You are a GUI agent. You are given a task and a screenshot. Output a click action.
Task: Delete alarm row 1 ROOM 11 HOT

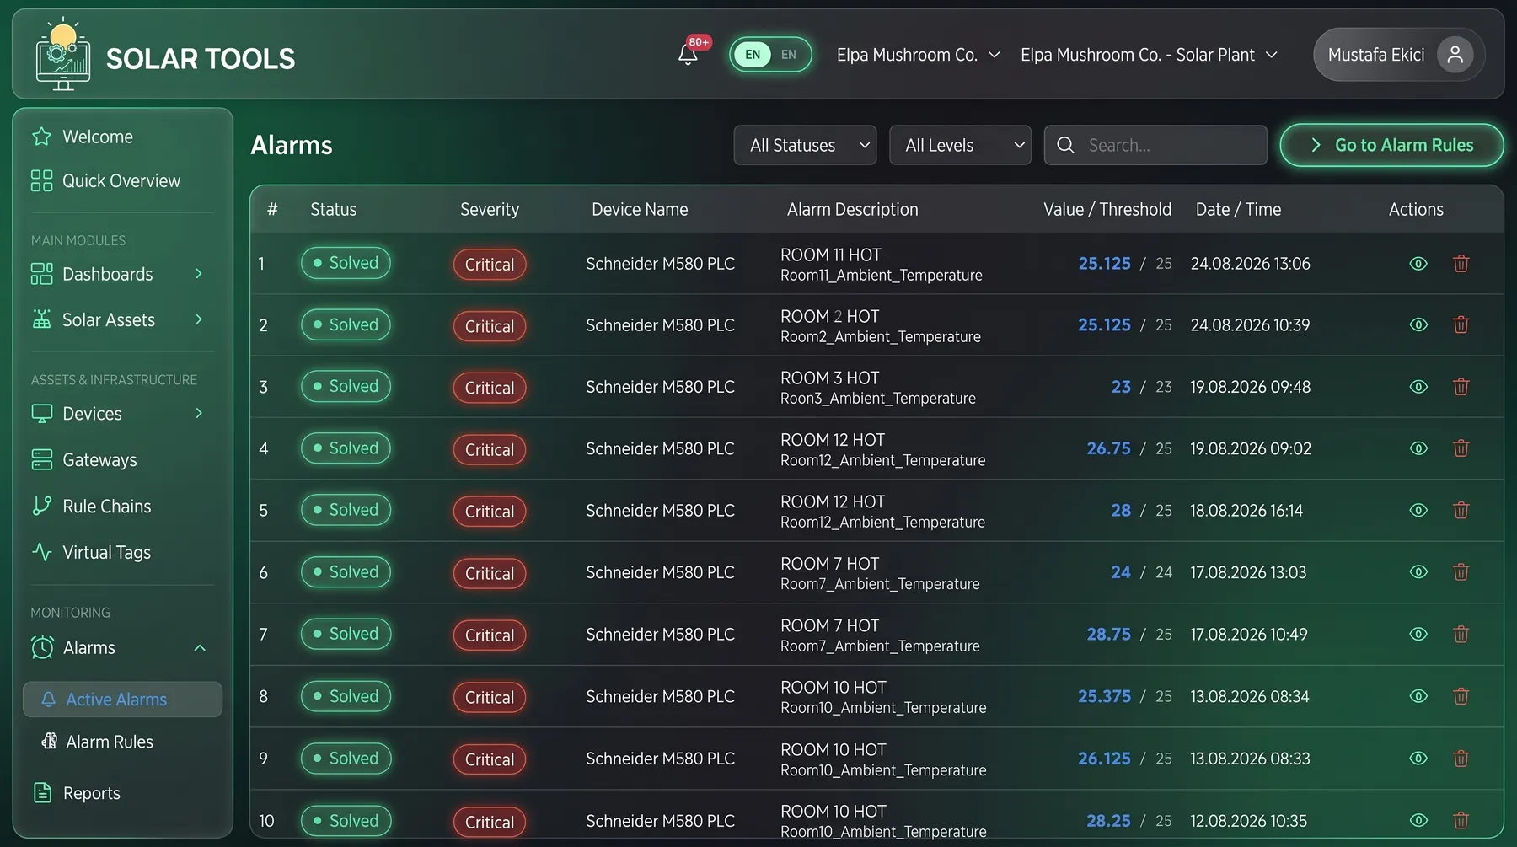[x=1461, y=264]
